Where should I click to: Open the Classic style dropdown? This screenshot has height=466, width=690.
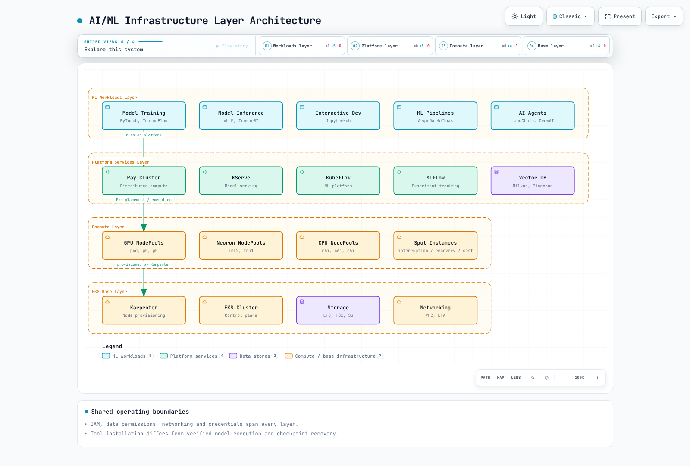click(x=570, y=16)
